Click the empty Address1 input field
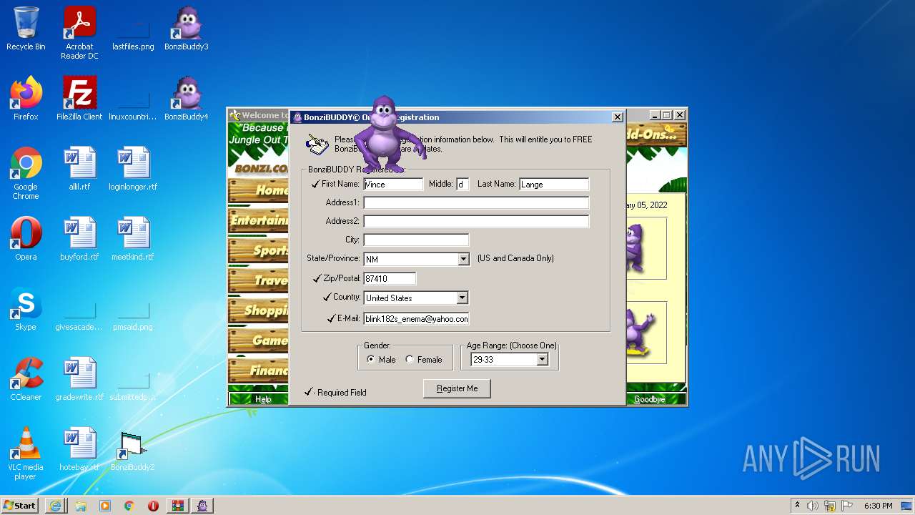 (x=476, y=203)
